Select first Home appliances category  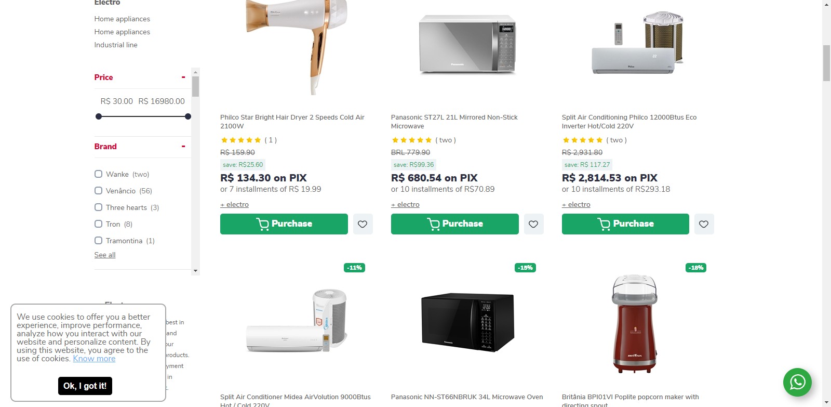[122, 19]
